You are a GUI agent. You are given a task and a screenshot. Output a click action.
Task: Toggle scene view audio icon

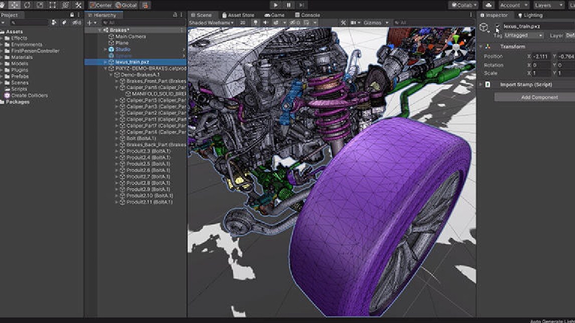266,22
